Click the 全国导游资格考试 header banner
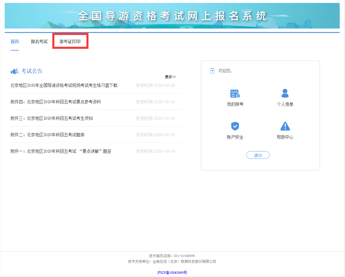This screenshot has height=277, width=345. tap(172, 16)
